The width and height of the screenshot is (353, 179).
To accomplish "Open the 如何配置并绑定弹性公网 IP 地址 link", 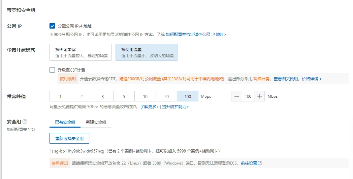I will pos(196,34).
